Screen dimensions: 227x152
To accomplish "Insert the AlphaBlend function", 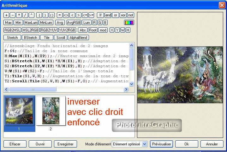I will click(78, 38).
